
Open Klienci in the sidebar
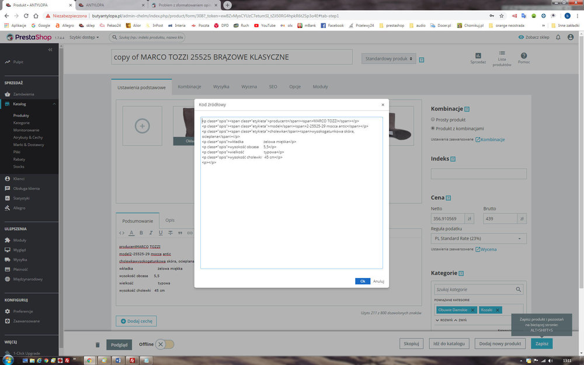tap(19, 179)
